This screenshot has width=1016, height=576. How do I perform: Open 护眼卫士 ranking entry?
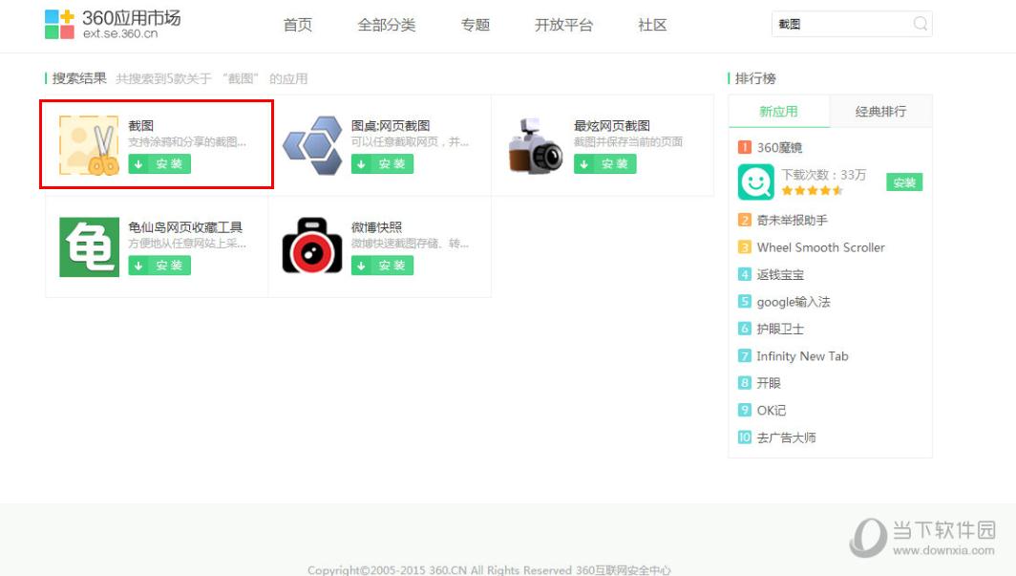tap(780, 330)
